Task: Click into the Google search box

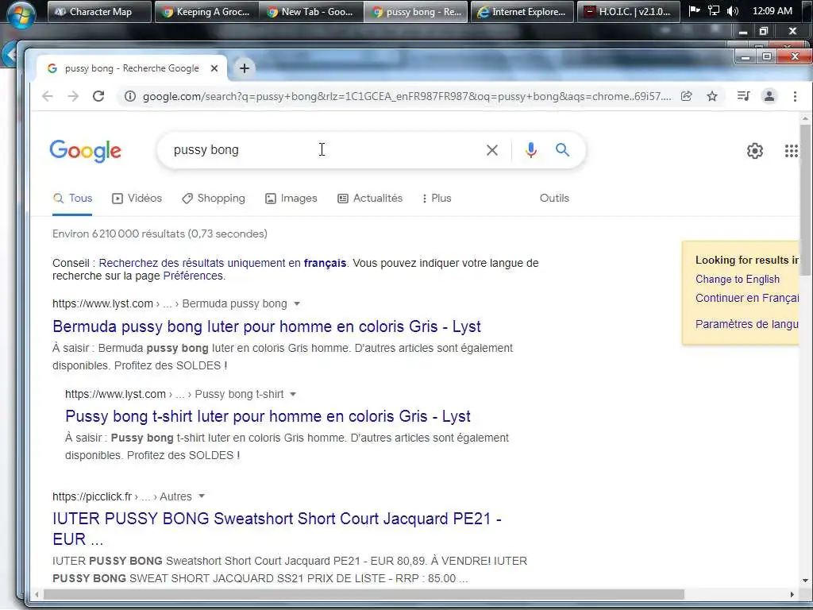Action: click(322, 150)
